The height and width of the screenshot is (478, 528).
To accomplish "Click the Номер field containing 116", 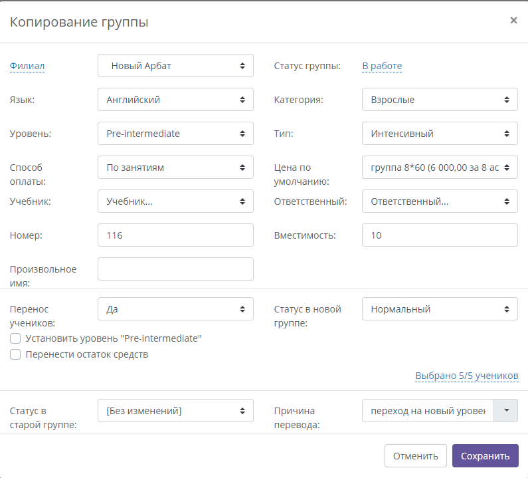I will pyautogui.click(x=175, y=235).
